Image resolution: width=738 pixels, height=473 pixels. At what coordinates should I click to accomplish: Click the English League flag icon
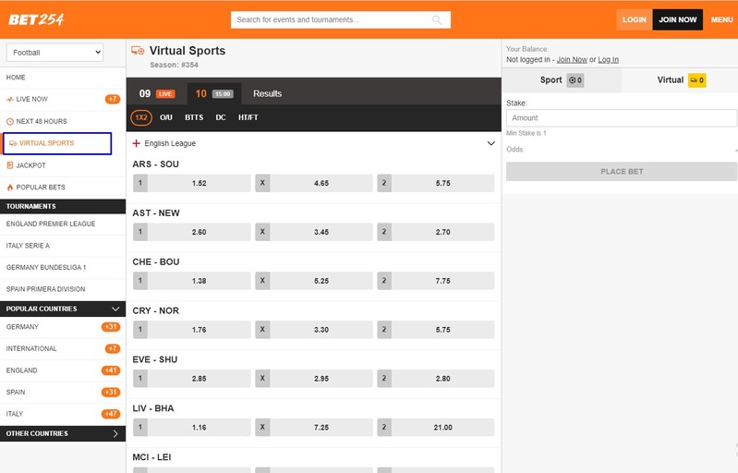click(x=137, y=143)
